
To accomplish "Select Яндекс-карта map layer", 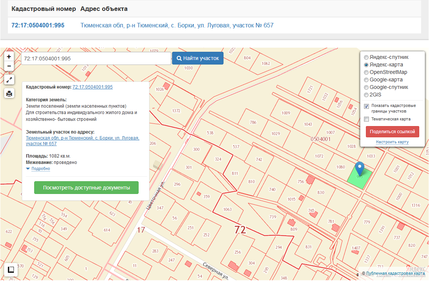I will point(366,65).
